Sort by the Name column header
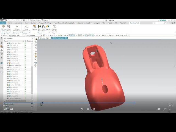Viewport: 176px width, 132px height. click(x=13, y=41)
